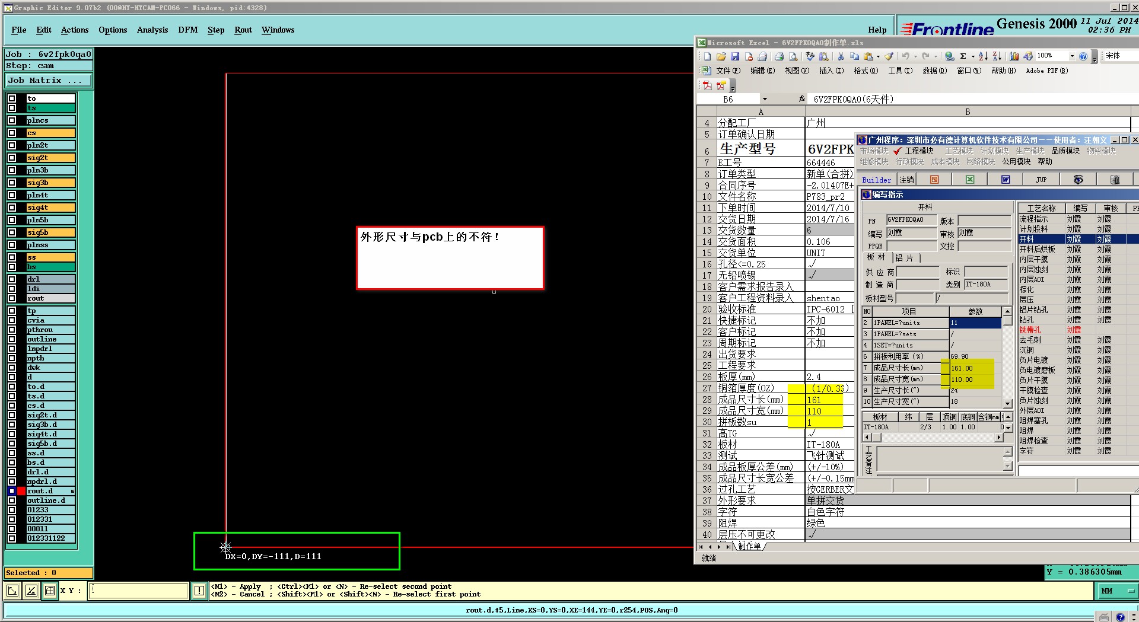Screen dimensions: 1139x622
Task: Click the Excel Open file icon
Action: 721,56
